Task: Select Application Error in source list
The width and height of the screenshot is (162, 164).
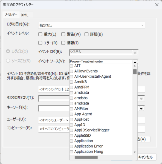Action: tap(88, 146)
